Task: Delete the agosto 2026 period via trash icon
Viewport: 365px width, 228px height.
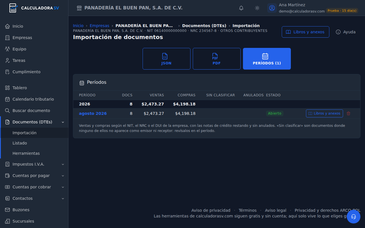Action: [x=348, y=113]
